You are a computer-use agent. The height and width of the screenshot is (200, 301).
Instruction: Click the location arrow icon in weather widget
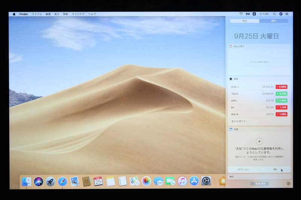coord(259,141)
